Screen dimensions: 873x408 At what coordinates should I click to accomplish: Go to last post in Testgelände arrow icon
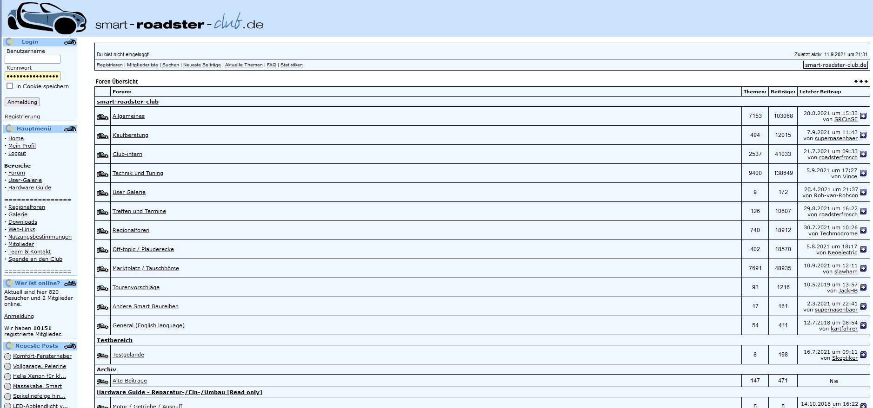tap(863, 355)
